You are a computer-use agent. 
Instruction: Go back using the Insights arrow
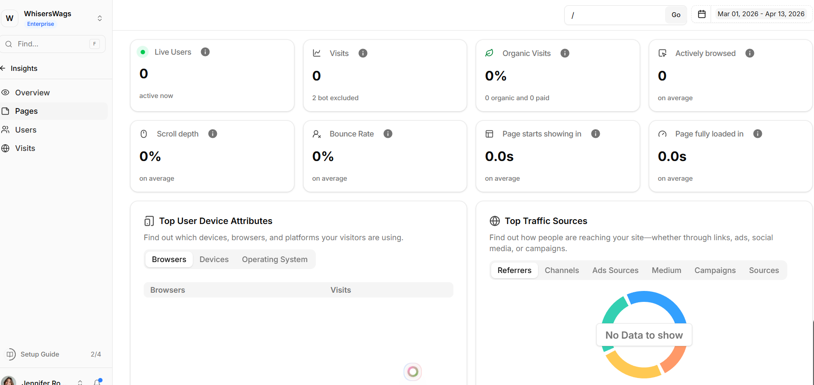pyautogui.click(x=3, y=68)
